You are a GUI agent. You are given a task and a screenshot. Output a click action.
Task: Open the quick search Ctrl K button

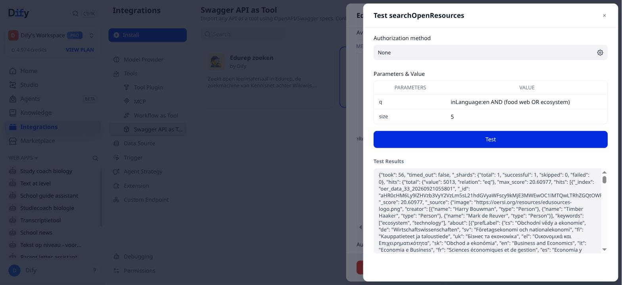pos(84,13)
